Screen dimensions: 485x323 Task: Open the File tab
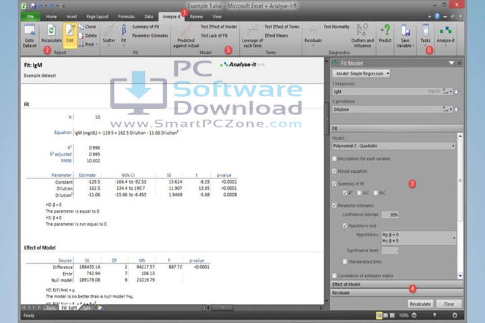point(30,17)
